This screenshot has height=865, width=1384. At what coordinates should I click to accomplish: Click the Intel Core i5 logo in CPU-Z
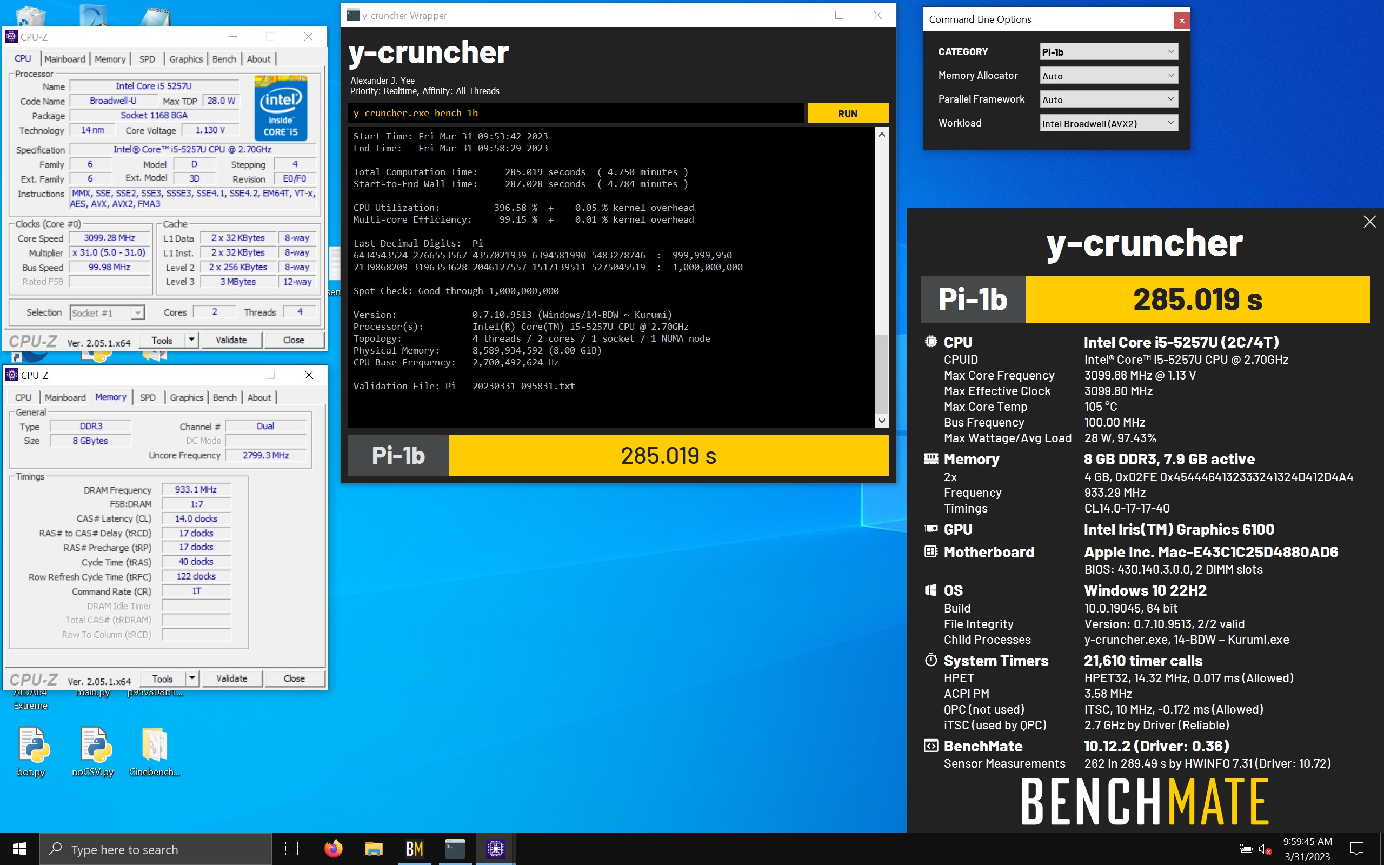281,108
